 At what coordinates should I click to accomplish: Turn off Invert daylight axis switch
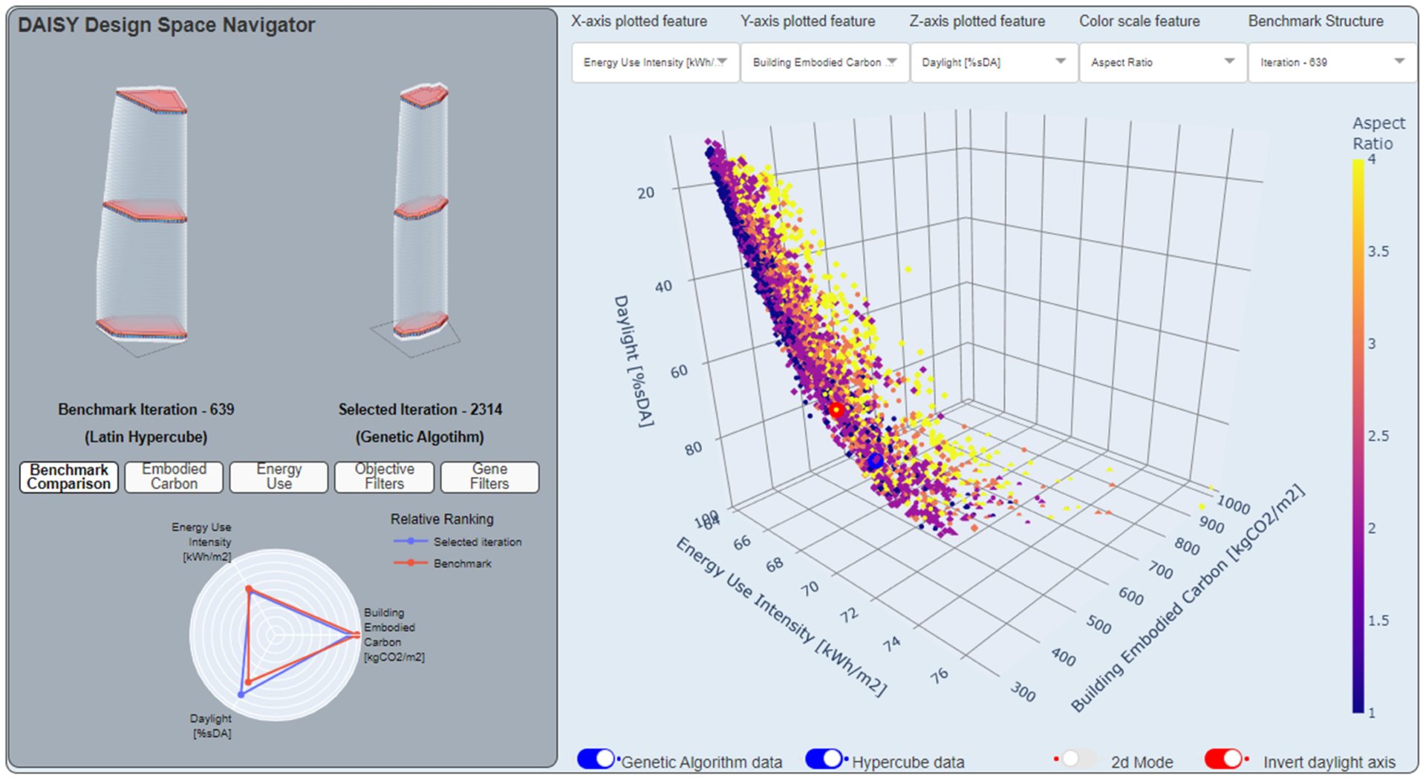tap(1224, 759)
